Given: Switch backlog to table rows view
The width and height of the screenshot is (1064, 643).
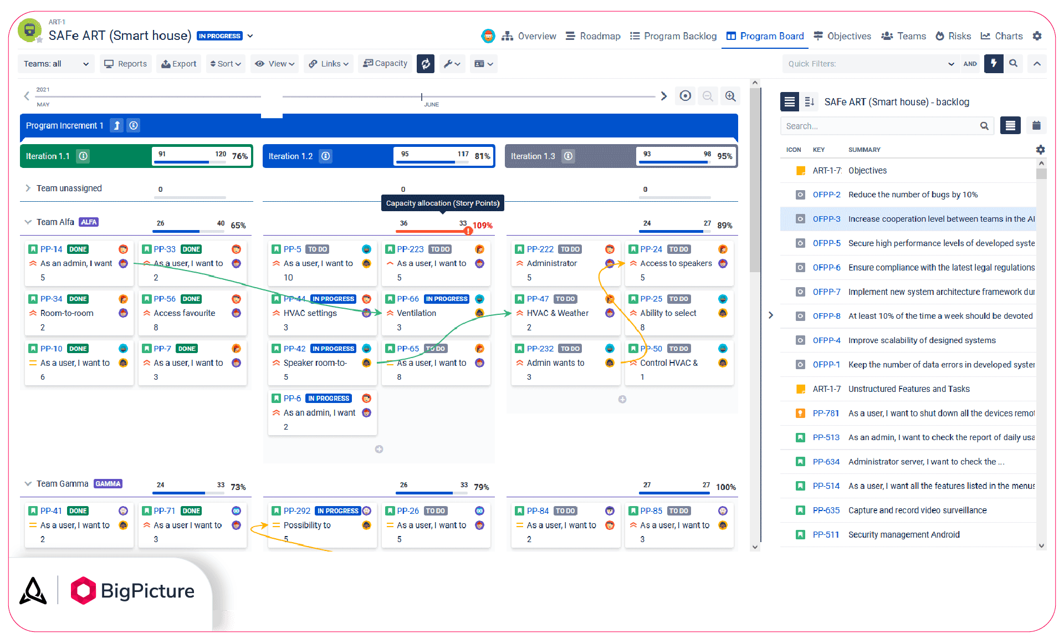Looking at the screenshot, I should pos(1010,126).
